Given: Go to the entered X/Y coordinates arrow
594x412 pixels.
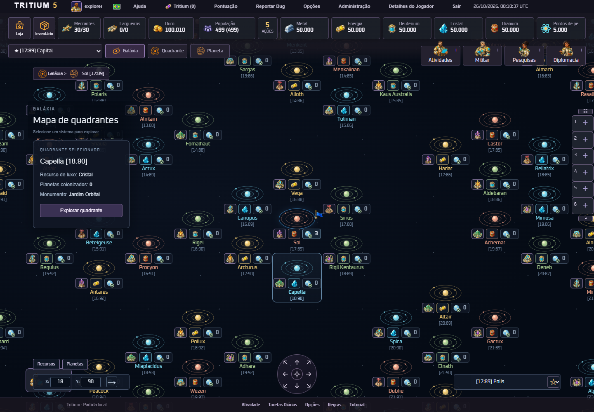Looking at the screenshot, I should pyautogui.click(x=112, y=382).
